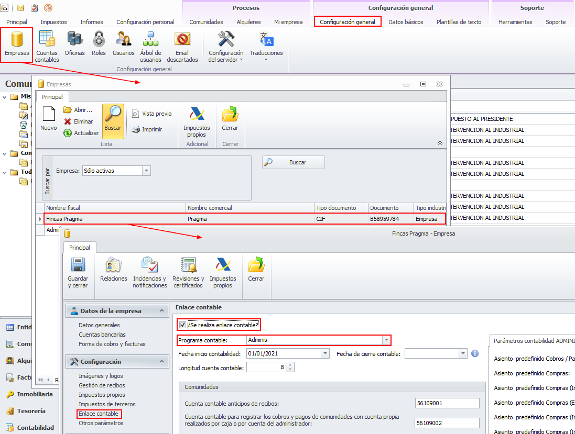575x434 pixels.
Task: Click the notepad icon in the title bar
Action: [x=35, y=8]
